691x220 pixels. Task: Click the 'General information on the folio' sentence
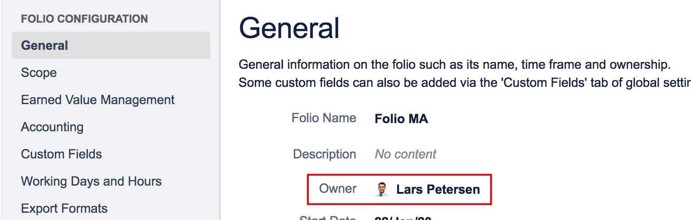click(454, 65)
